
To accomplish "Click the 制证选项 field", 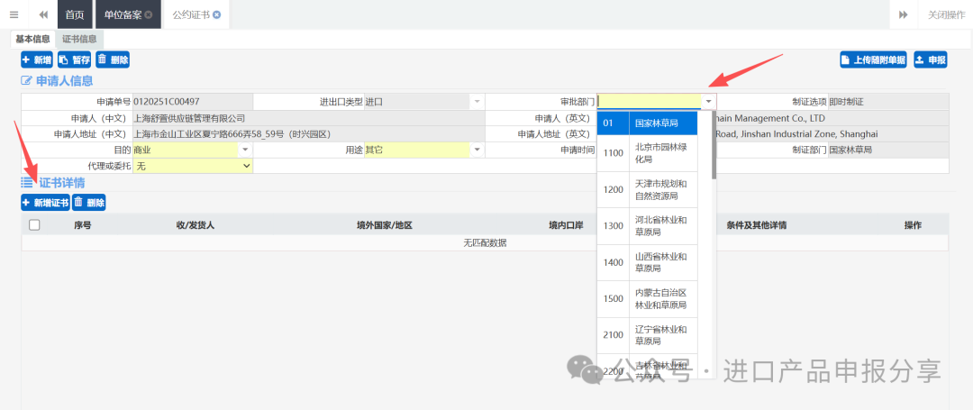I will 888,101.
